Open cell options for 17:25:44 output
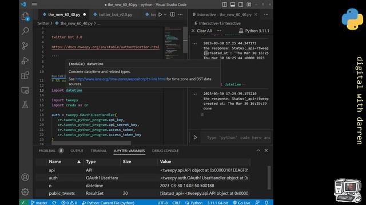The height and width of the screenshot is (205, 366). [x=194, y=43]
